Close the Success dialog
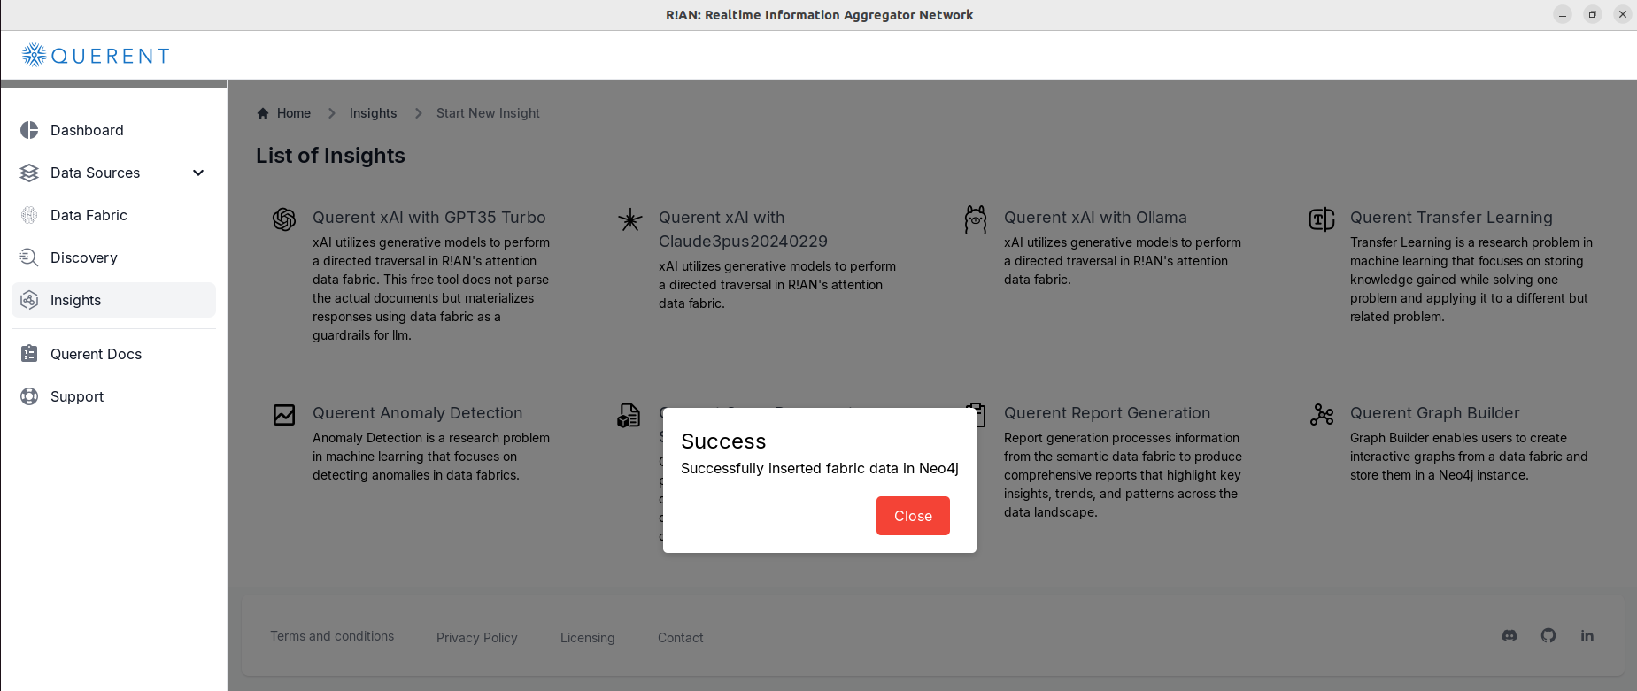Image resolution: width=1637 pixels, height=691 pixels. [x=913, y=516]
